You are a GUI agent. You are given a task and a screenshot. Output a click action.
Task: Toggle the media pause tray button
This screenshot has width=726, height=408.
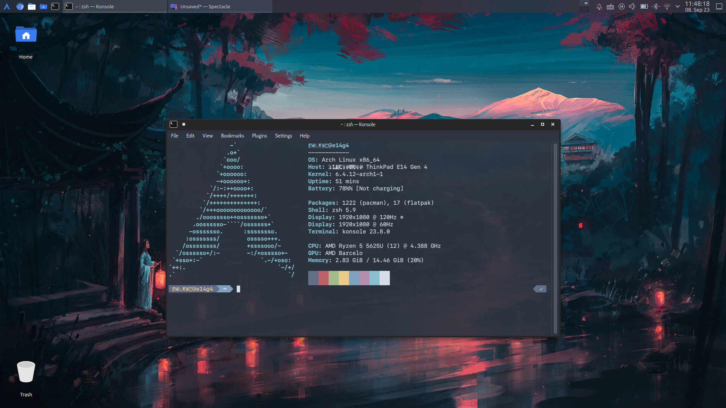[x=621, y=6]
